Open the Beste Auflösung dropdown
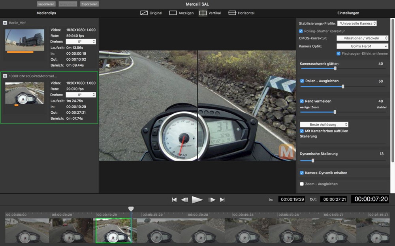 (x=324, y=124)
